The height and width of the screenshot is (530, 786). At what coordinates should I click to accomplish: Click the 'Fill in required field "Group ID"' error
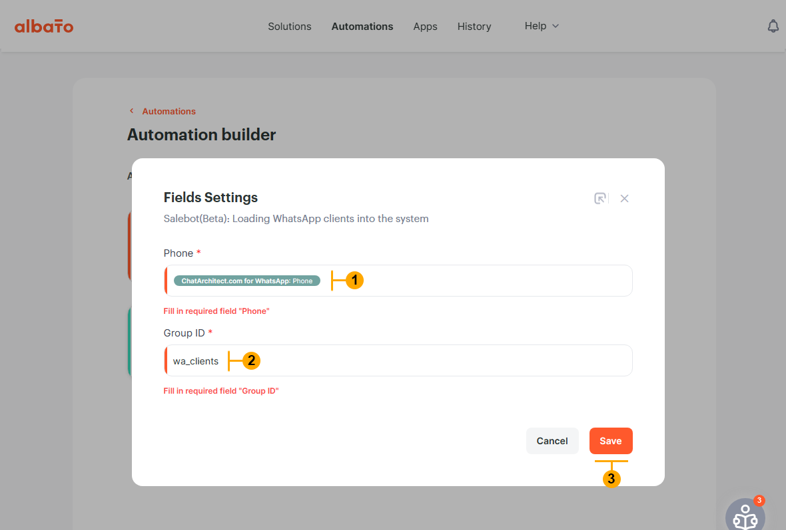(x=221, y=391)
